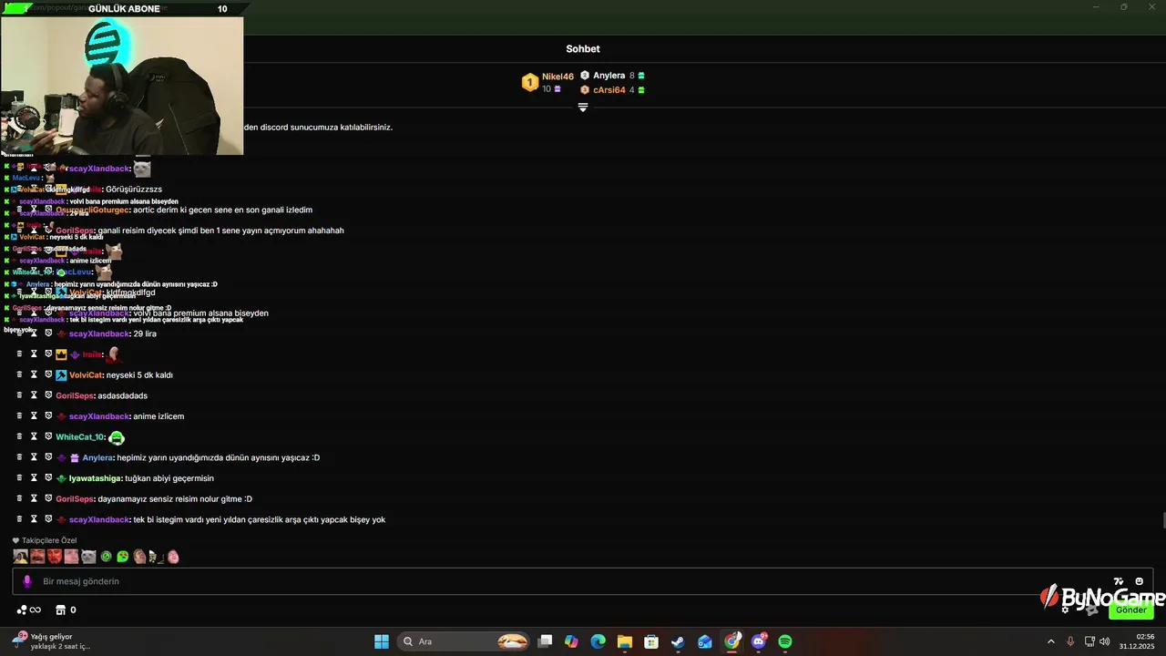Timeout GorilSeps on the "asdasdadads" row
This screenshot has height=656, width=1166.
point(34,395)
